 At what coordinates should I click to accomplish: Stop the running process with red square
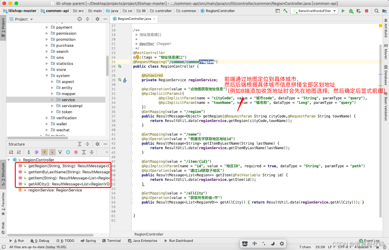pyautogui.click(x=367, y=11)
